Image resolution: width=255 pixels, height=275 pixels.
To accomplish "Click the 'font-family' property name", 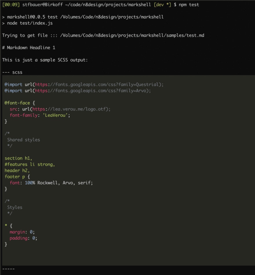I will [x=24, y=115].
